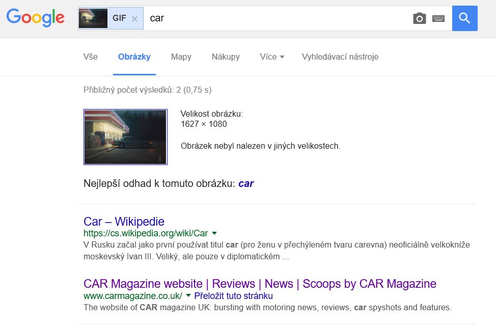This screenshot has height=326, width=496.
Task: Click the image size text 1627 × 1080
Action: pos(204,124)
